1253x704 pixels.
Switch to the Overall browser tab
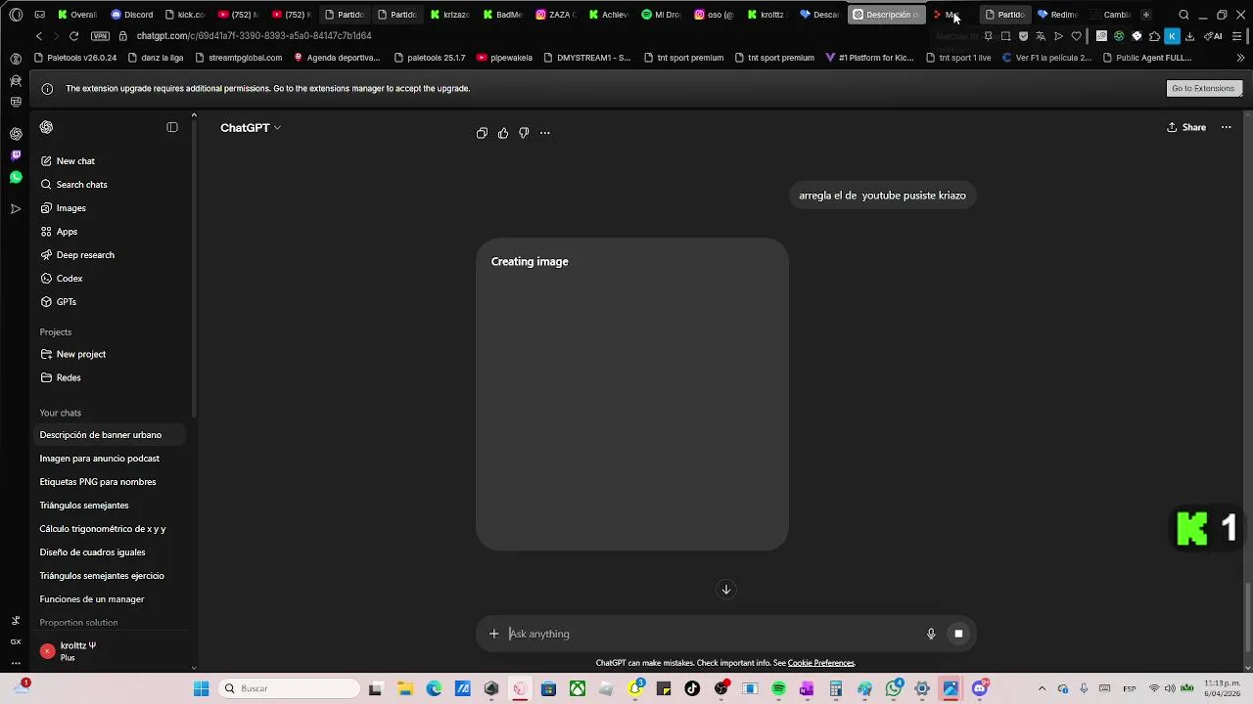(77, 15)
